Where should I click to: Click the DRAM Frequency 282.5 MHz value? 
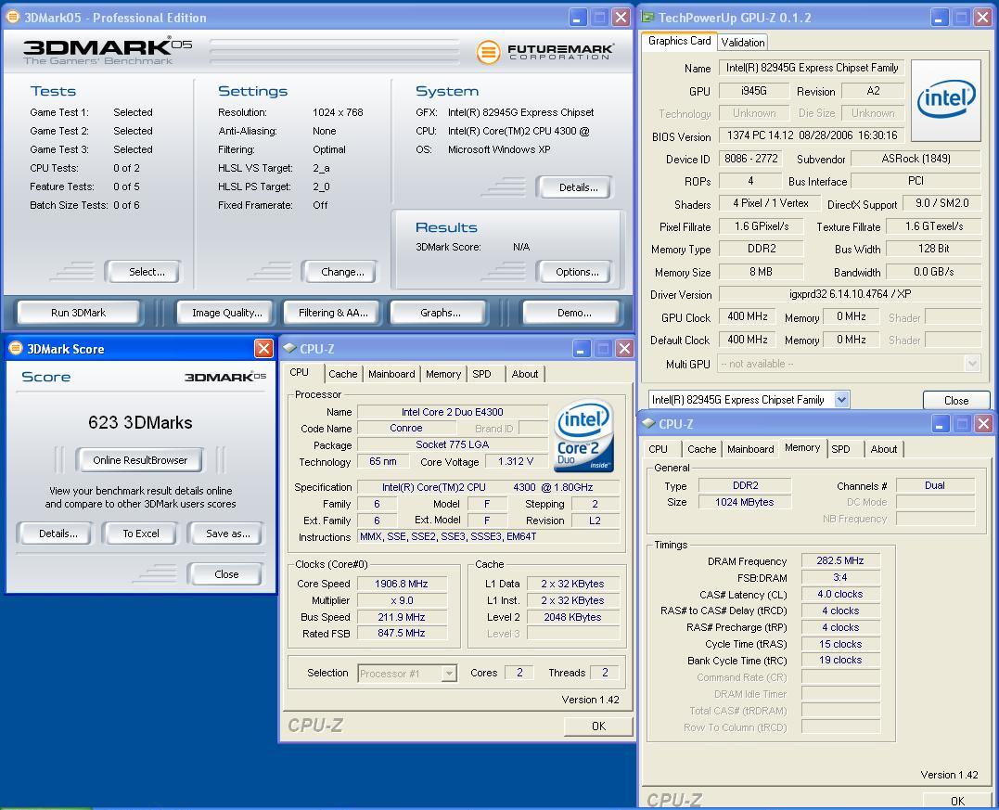(x=840, y=560)
